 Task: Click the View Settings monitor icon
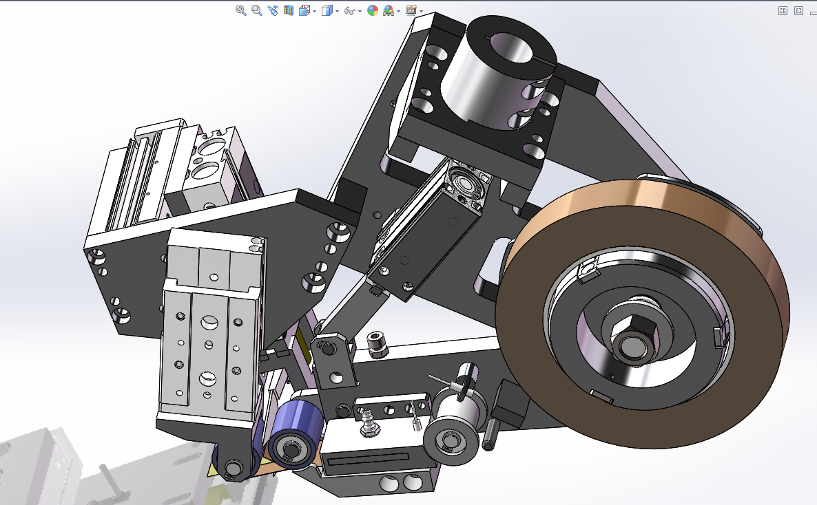[411, 10]
